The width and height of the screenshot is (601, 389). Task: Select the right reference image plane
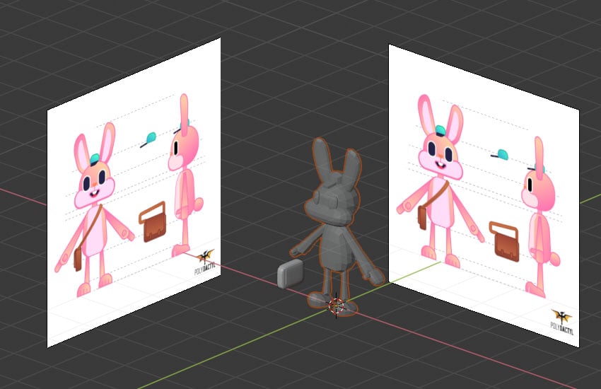click(x=484, y=195)
